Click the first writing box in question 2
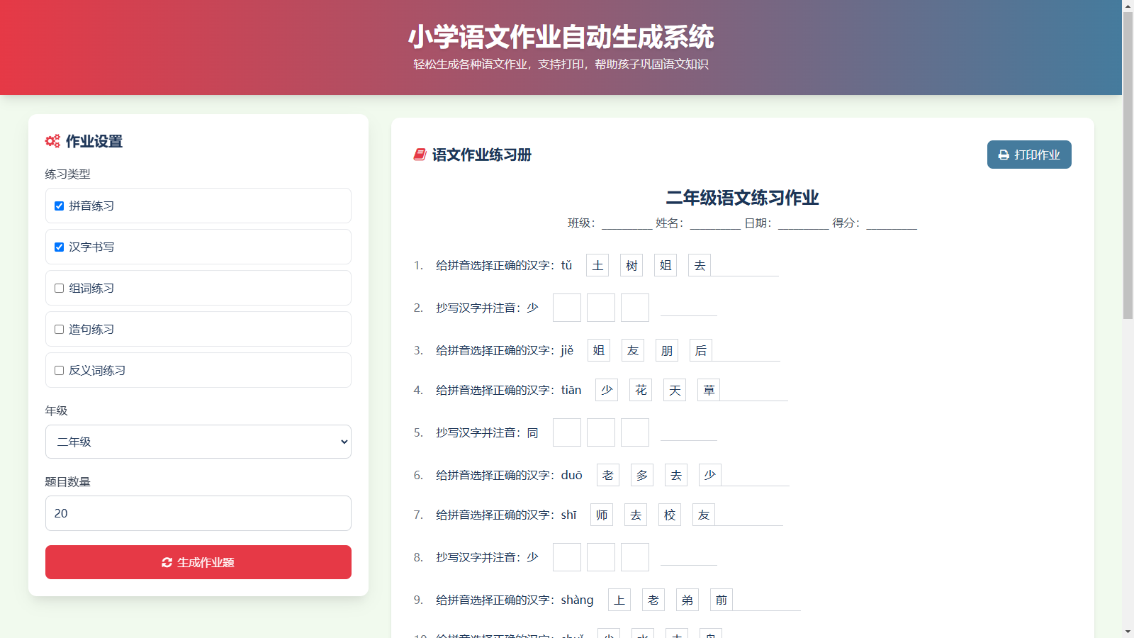 [x=567, y=308]
